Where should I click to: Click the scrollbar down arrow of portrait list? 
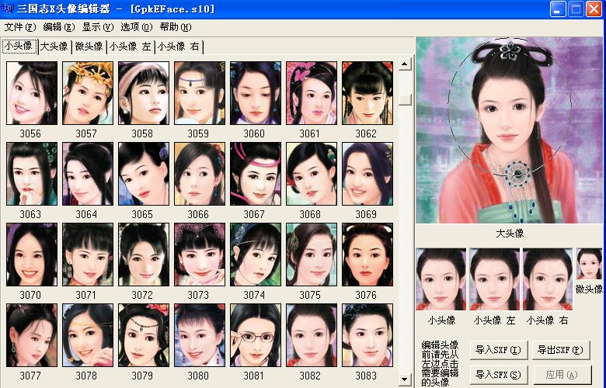(405, 379)
